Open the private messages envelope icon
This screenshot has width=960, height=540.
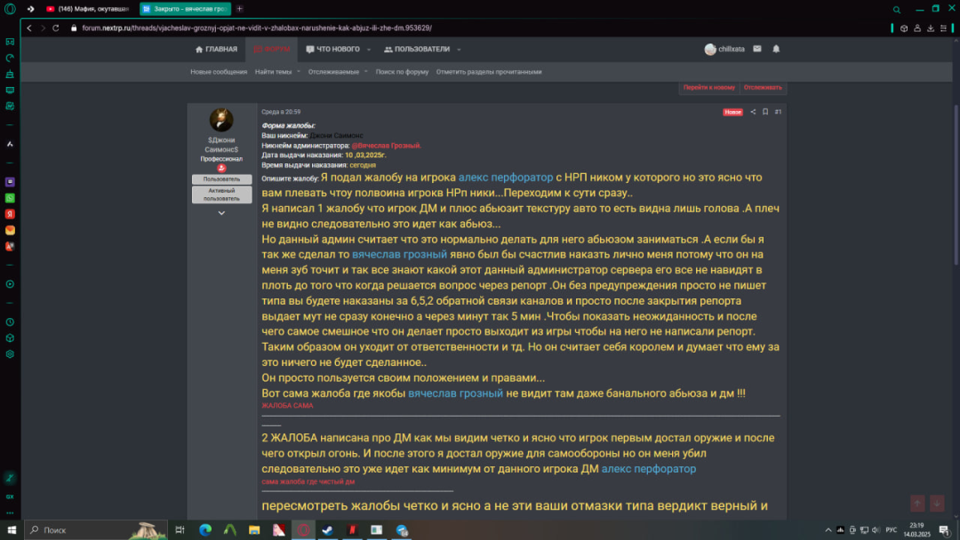(x=757, y=49)
